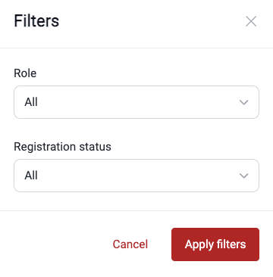Viewport: 273px width, 277px height.
Task: Click the Registration status label
Action: pyautogui.click(x=62, y=147)
